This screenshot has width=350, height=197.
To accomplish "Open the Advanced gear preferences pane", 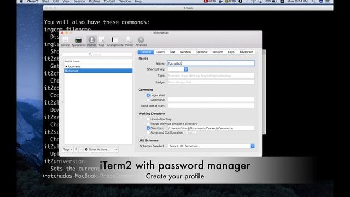I will click(x=141, y=42).
